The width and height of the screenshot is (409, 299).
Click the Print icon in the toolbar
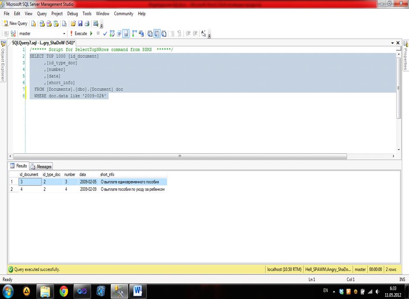[87, 23]
